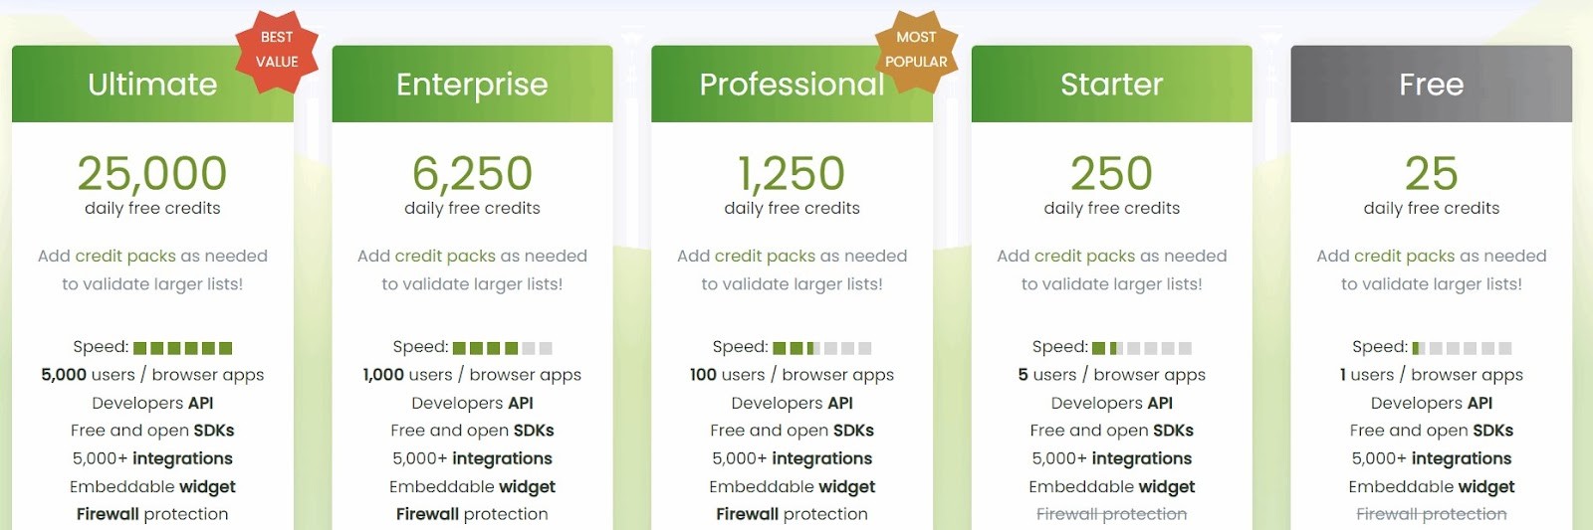Viewport: 1593px width, 530px height.
Task: Click Developers API text in Starter plan
Action: [x=1111, y=403]
